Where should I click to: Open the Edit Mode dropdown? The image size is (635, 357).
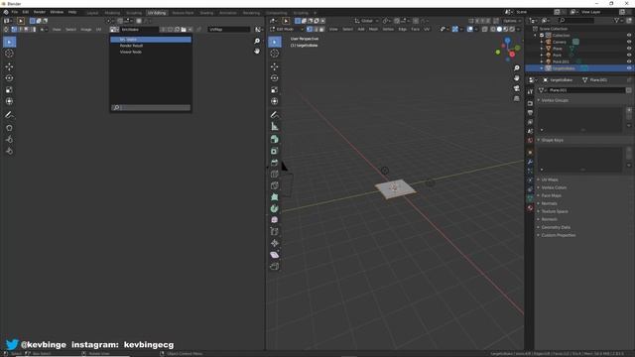[287, 29]
